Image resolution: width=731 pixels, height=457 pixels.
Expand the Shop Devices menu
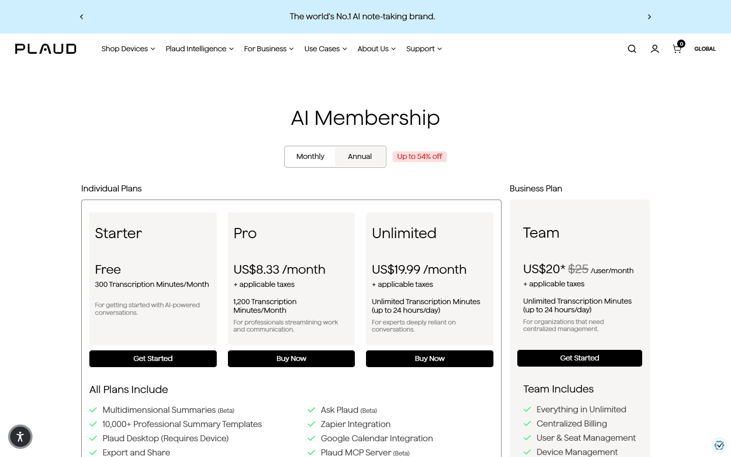(x=128, y=49)
